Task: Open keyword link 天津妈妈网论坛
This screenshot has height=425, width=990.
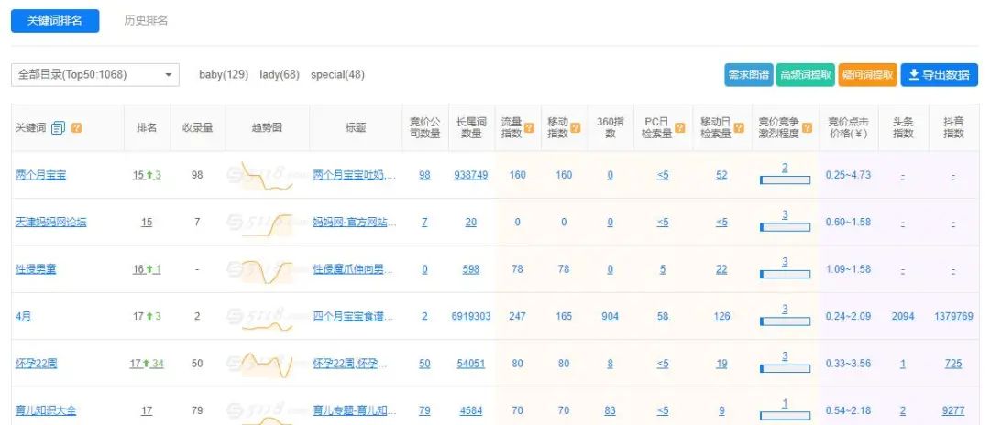Action: tap(50, 223)
